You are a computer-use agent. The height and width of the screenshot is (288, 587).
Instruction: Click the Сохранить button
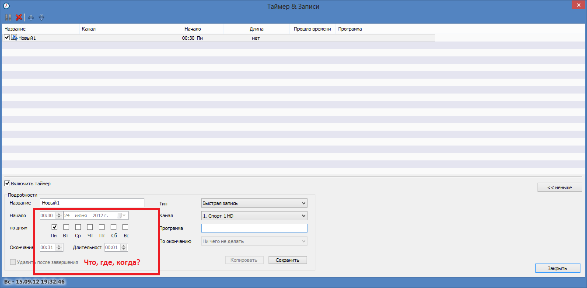coord(288,260)
